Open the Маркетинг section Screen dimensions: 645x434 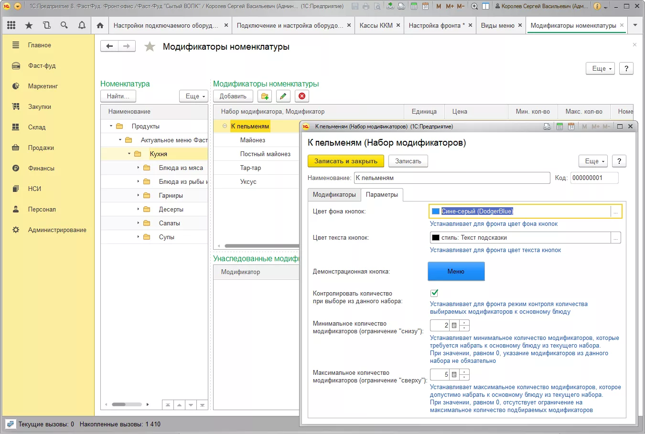click(x=43, y=86)
